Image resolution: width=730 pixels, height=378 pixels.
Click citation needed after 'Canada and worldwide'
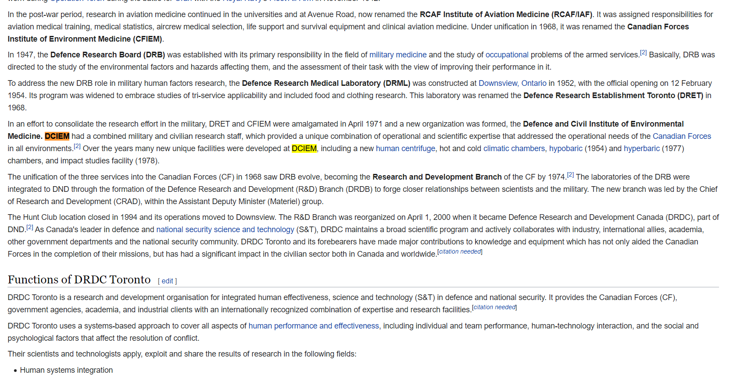click(460, 251)
